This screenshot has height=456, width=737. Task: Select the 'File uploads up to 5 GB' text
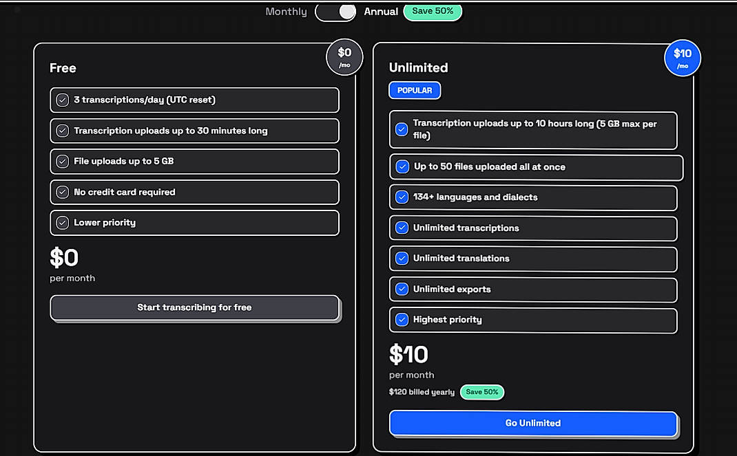pyautogui.click(x=123, y=162)
